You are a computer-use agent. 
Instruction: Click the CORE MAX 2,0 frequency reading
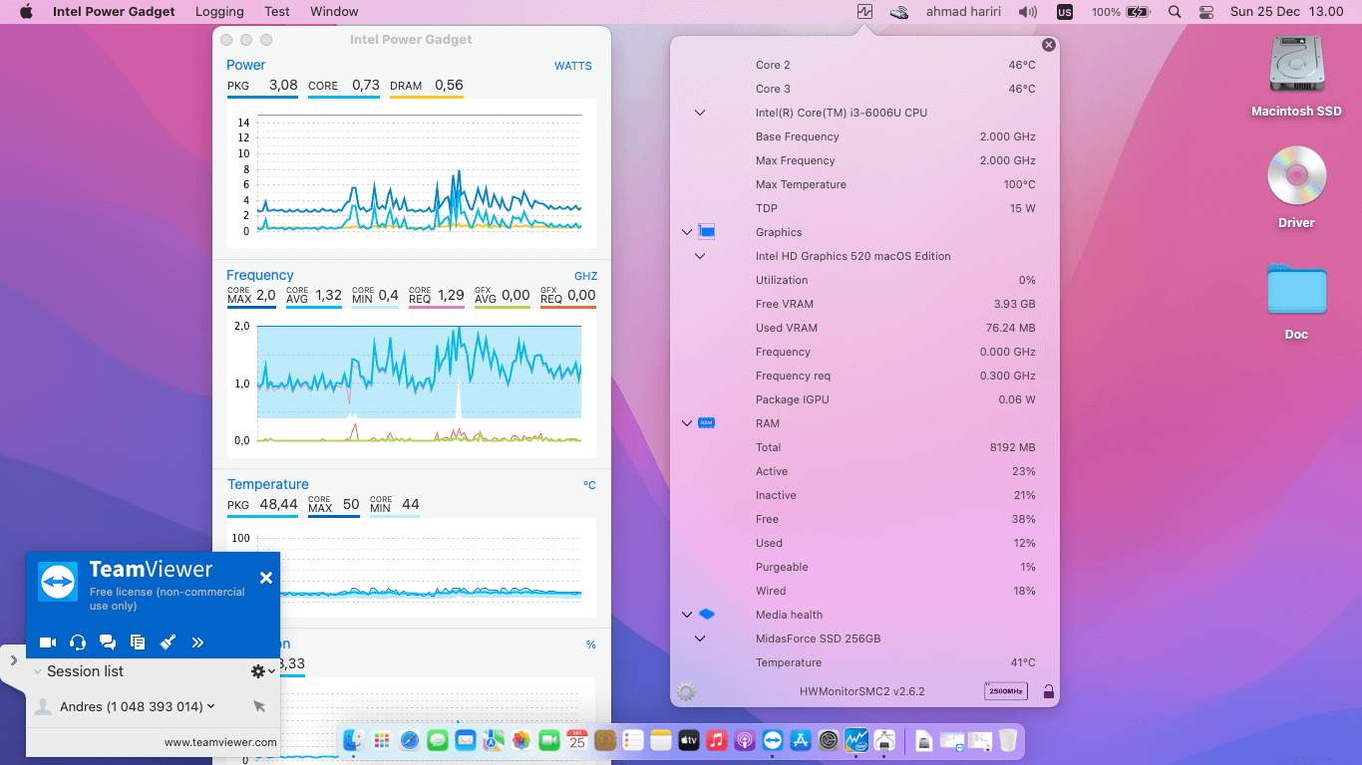tap(251, 296)
